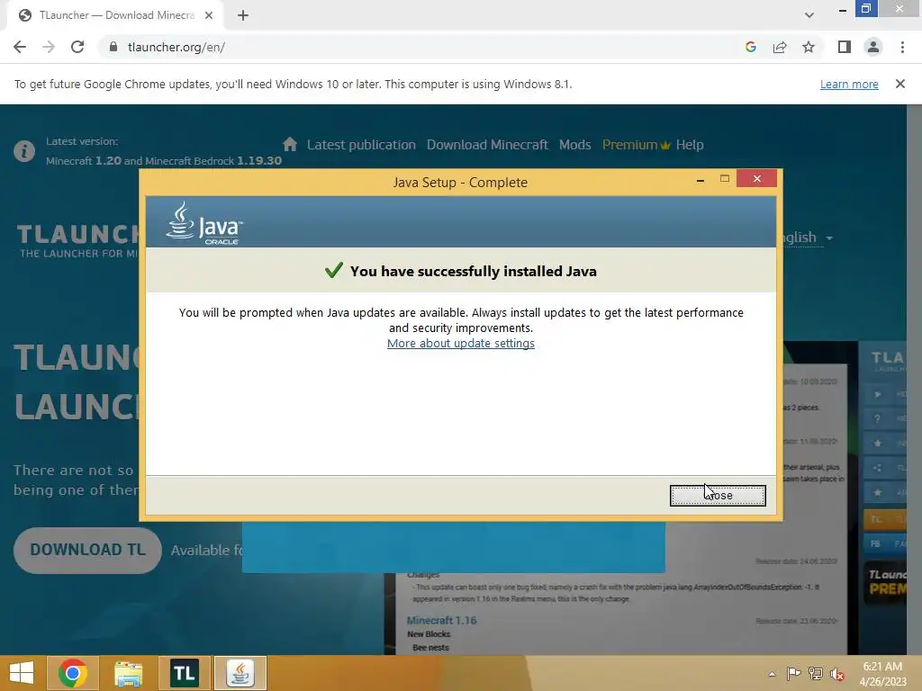Dismiss the Chrome update notice bar
Viewport: 922px width, 691px height.
click(x=900, y=84)
